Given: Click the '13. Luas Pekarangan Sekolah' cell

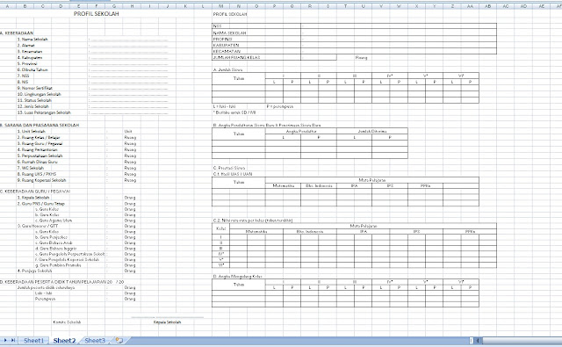Looking at the screenshot, I should pos(44,112).
